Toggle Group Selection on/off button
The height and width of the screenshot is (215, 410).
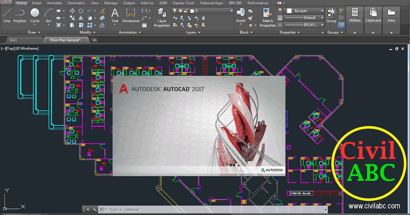click(341, 25)
